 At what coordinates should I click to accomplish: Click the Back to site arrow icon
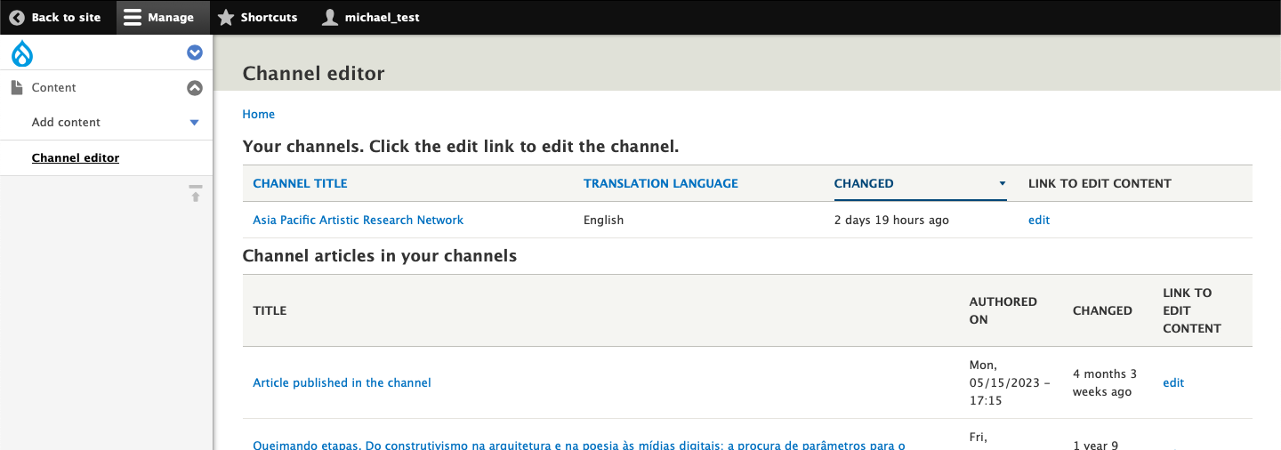click(x=17, y=18)
